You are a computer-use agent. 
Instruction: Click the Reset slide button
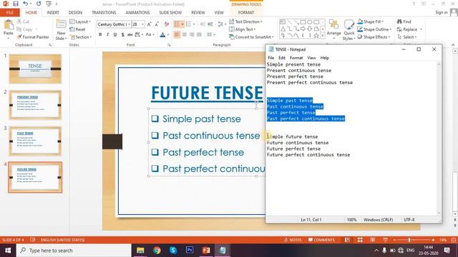(77, 29)
